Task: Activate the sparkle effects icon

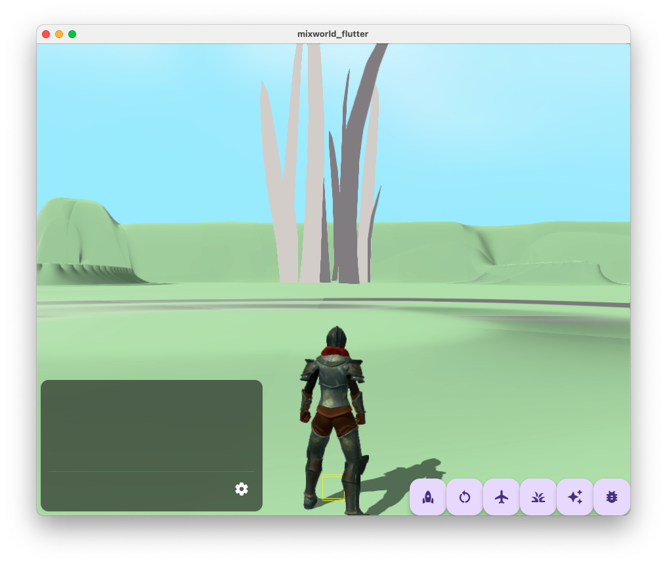Action: (x=574, y=497)
